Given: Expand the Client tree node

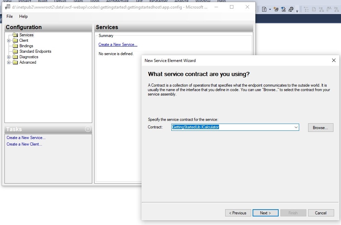Looking at the screenshot, I should pyautogui.click(x=9, y=40).
